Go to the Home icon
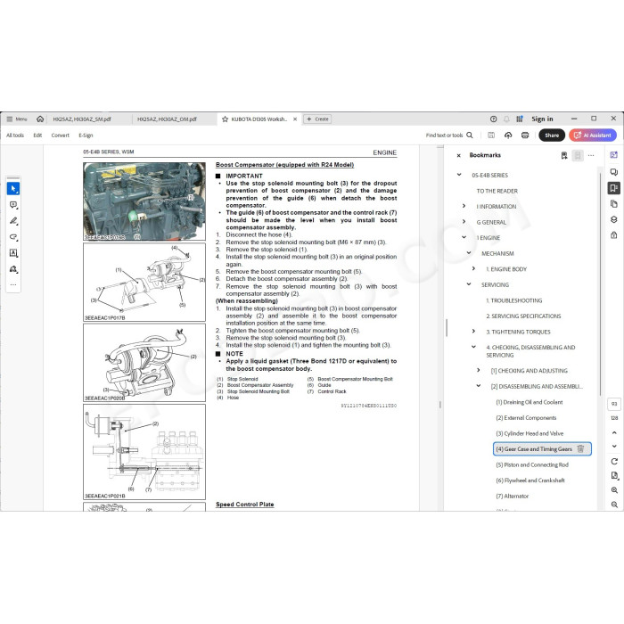Image resolution: width=624 pixels, height=624 pixels. pos(40,119)
